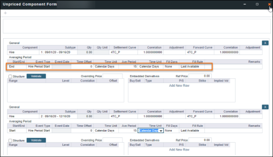Enable Structure checkbox for first Hire component

pos(10,76)
